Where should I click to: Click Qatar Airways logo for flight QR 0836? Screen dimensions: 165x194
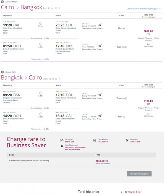point(100,46)
